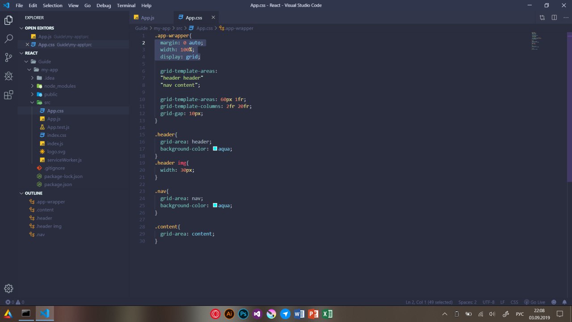Click the editor vertical scrollbar thumb
The width and height of the screenshot is (572, 322).
[x=570, y=106]
